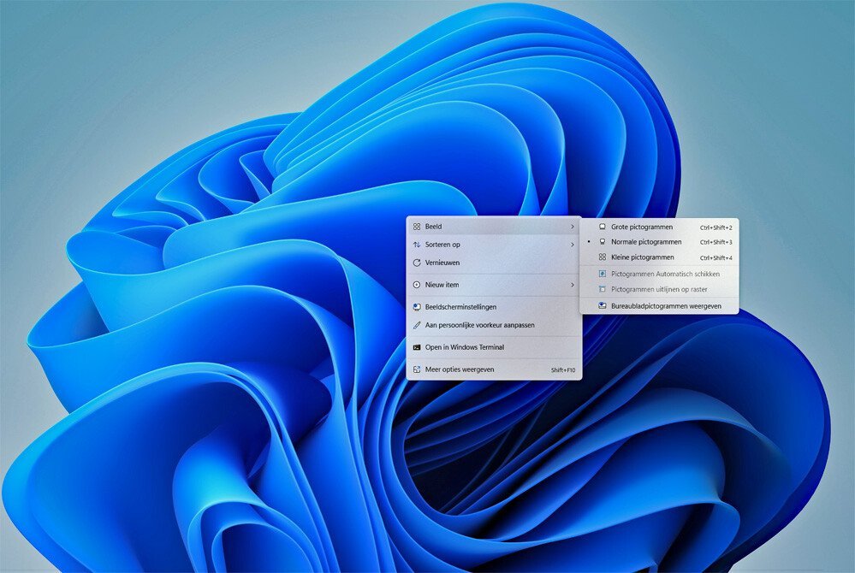Click the Bureaubladpictogrammen weergeven icon

(602, 306)
